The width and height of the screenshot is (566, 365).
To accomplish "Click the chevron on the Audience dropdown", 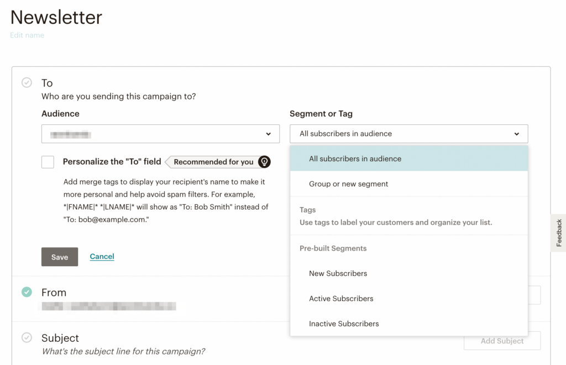I will 269,134.
